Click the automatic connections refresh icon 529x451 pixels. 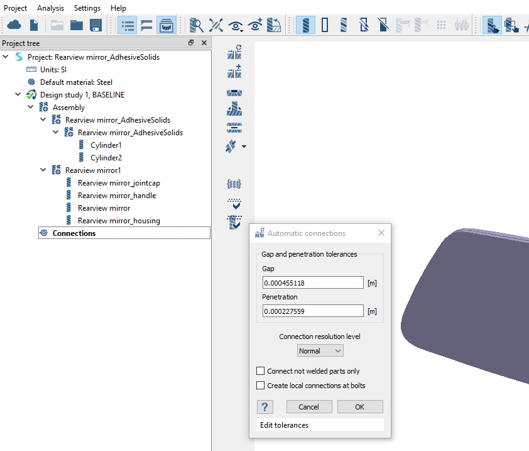[234, 52]
